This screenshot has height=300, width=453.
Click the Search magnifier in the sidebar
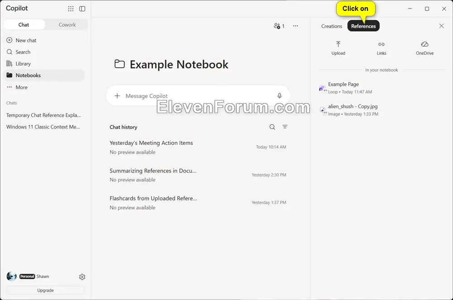point(9,52)
